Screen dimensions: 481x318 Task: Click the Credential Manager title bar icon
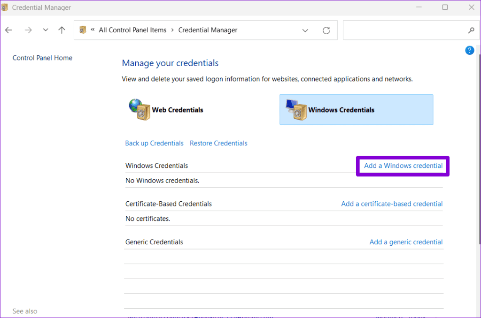[x=6, y=7]
